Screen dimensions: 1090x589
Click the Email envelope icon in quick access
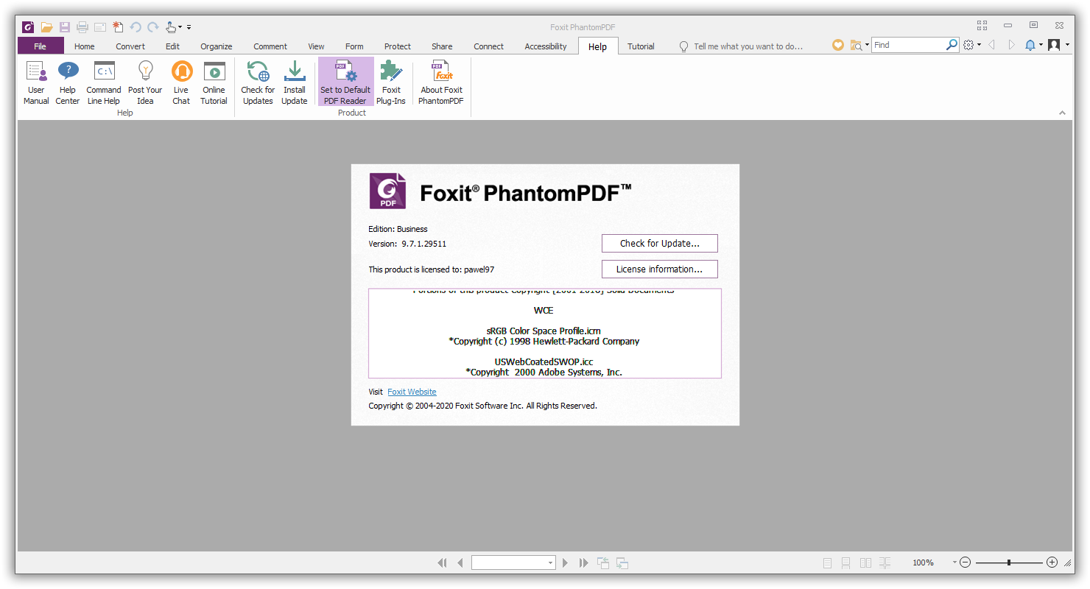click(x=100, y=27)
